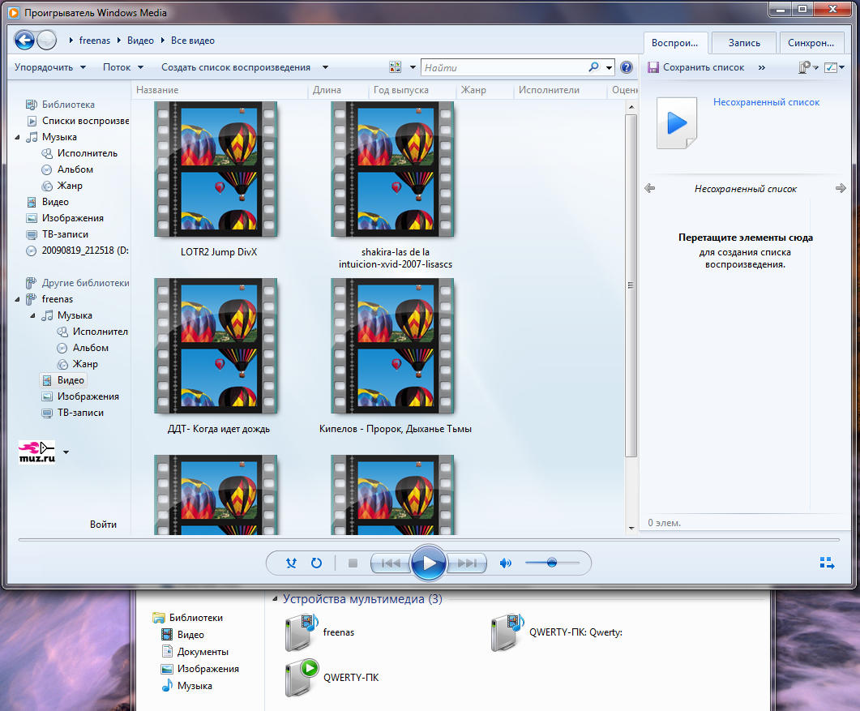Select ДДТ- Когда идет дождь video
Screen dimensions: 860x711
(216, 346)
